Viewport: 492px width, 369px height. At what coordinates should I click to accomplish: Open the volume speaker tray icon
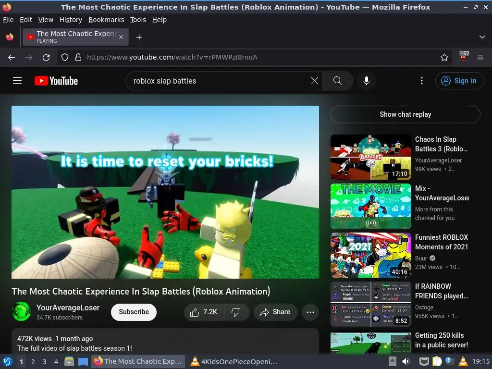pos(406,361)
